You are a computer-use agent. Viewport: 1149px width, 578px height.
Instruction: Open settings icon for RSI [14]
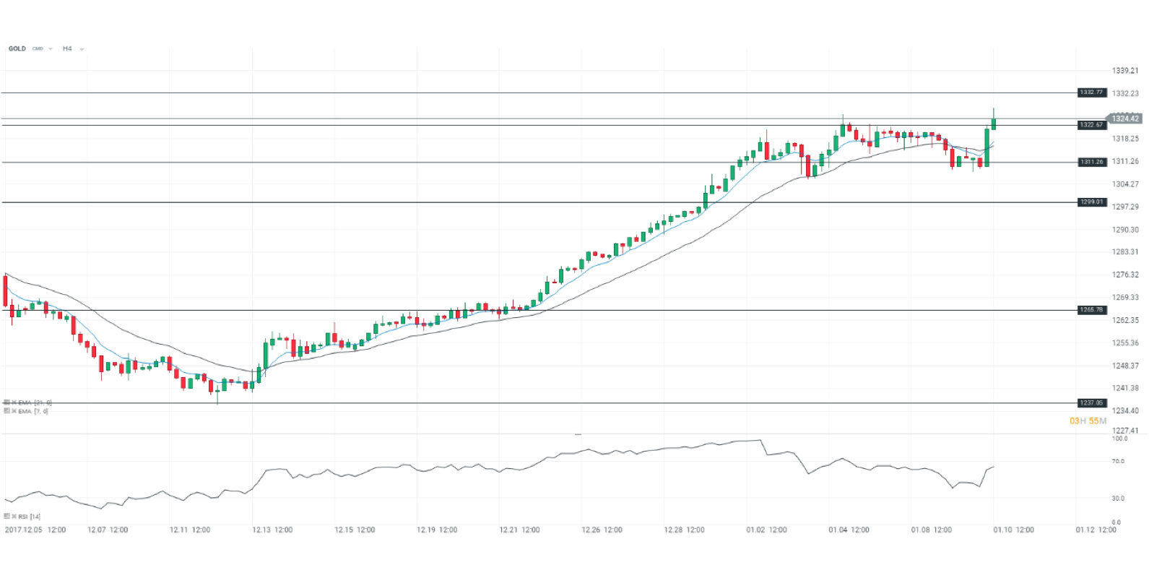pos(6,517)
